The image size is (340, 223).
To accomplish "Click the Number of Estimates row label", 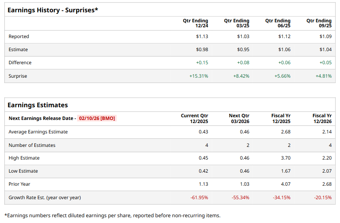I will pos(32,145).
